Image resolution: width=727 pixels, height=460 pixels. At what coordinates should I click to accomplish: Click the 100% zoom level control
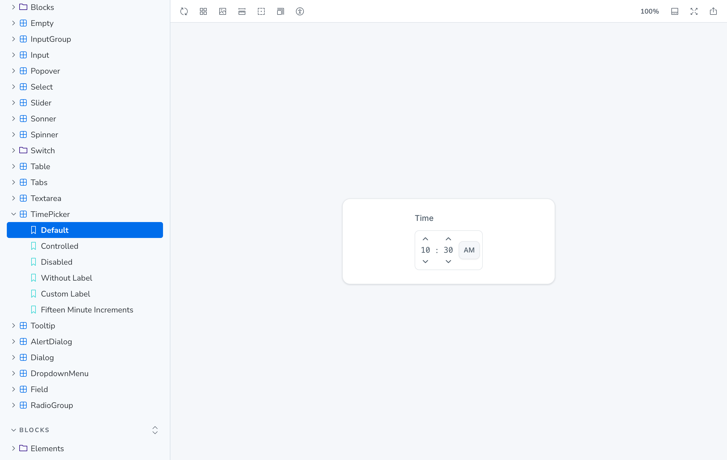tap(650, 11)
